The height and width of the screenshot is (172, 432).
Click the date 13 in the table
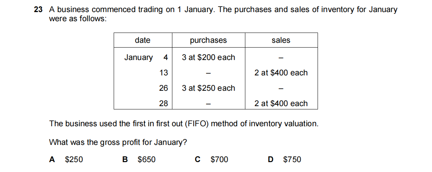[x=164, y=73]
